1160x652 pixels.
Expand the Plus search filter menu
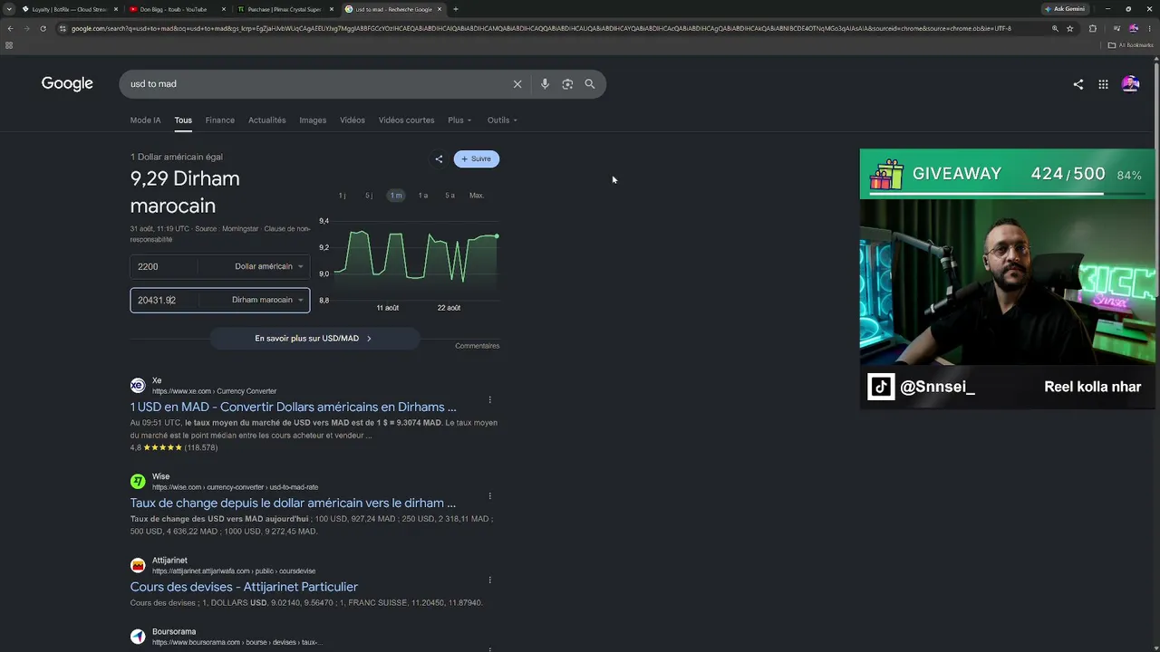point(459,120)
